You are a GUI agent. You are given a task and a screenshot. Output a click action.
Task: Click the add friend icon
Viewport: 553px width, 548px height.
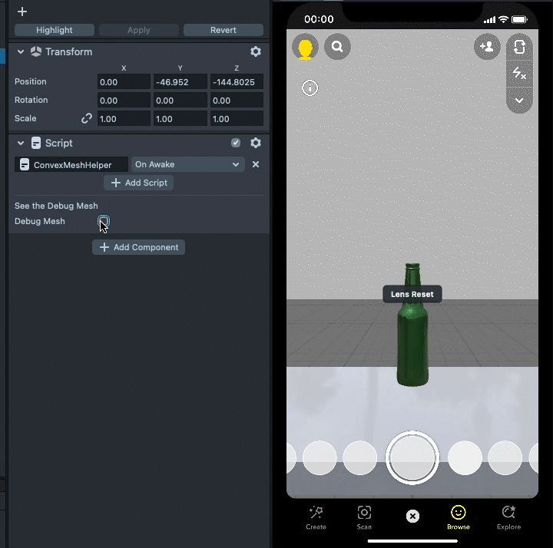(x=487, y=47)
